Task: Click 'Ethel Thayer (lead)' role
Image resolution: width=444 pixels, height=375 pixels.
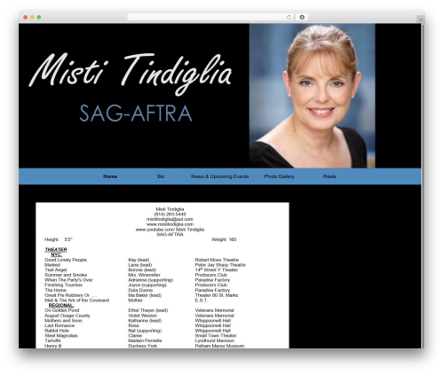Action: 147,310
